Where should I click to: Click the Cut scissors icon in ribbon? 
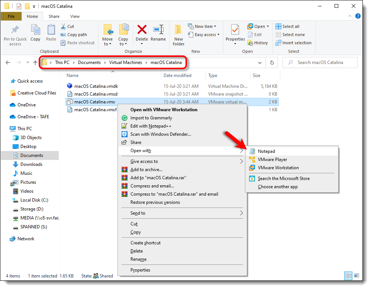click(x=63, y=26)
